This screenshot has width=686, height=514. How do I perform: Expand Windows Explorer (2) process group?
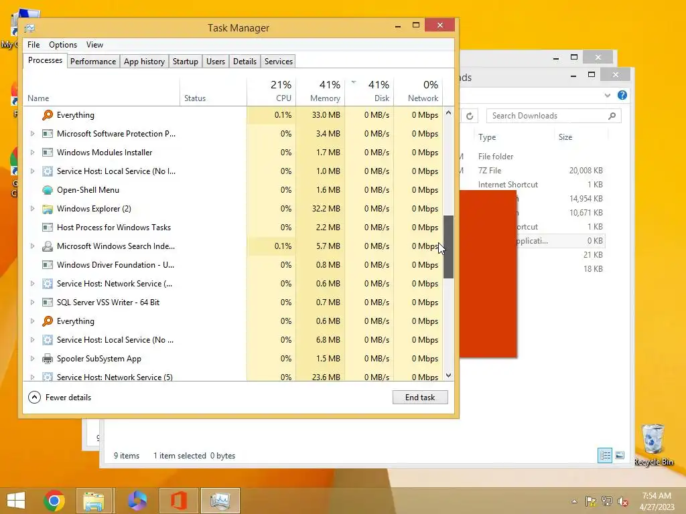coord(32,209)
